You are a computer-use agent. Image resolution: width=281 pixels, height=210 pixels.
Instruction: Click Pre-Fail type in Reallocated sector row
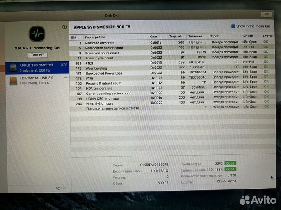248,47
